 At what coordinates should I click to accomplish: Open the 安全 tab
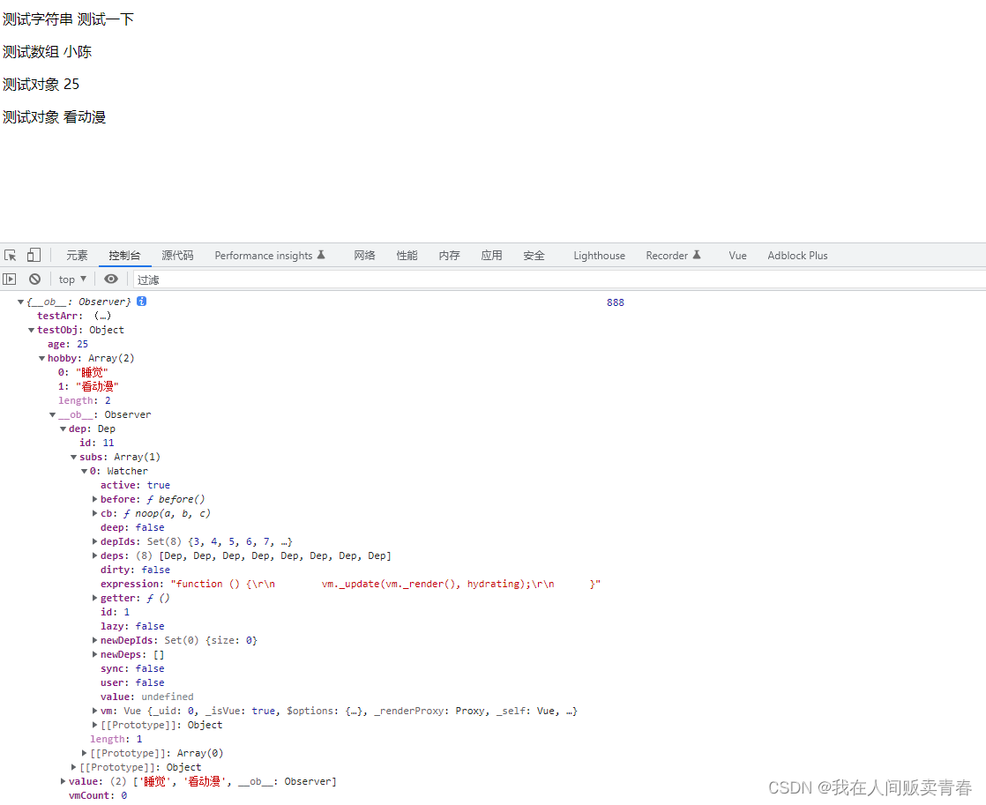pyautogui.click(x=534, y=256)
